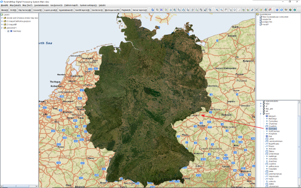Open help via blue question-mark icon
Image resolution: width=301 pixels, height=188 pixels.
[277, 10]
